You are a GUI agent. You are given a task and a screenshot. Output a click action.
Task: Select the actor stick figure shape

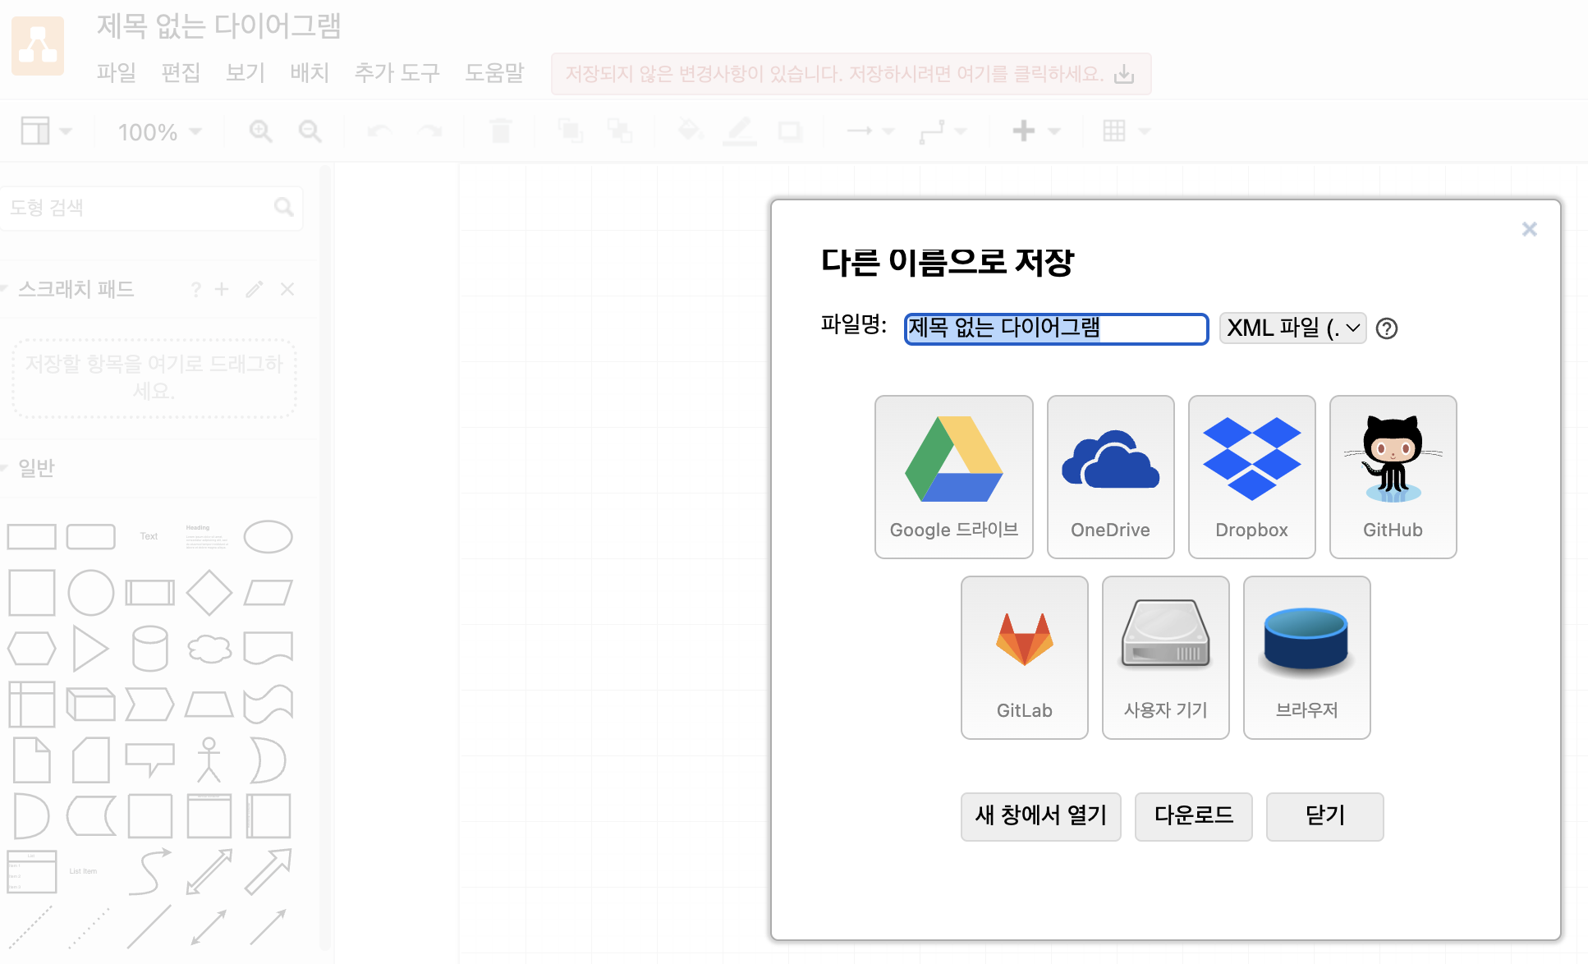point(209,760)
